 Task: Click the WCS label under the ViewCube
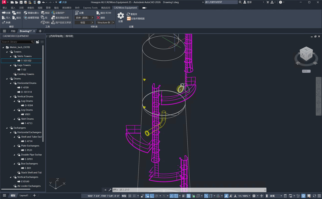click(x=306, y=71)
